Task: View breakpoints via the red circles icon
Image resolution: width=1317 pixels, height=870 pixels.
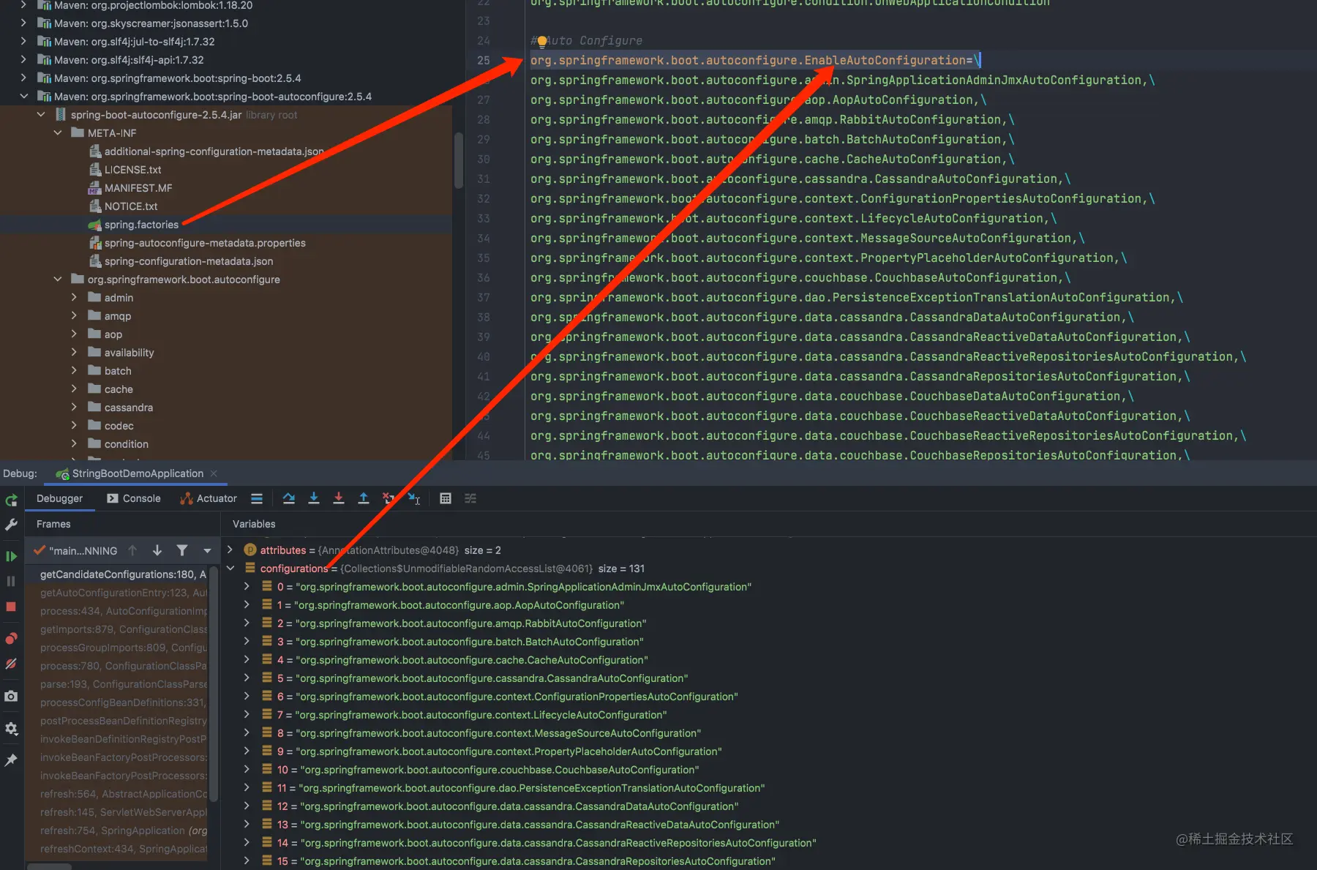Action: point(11,639)
